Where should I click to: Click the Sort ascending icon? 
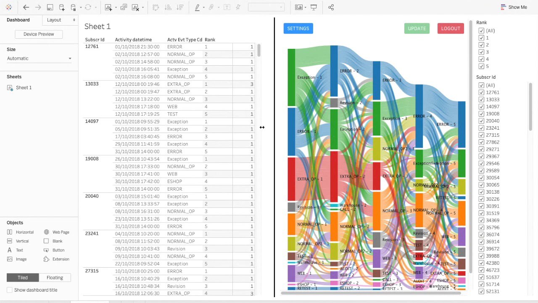coord(168,7)
